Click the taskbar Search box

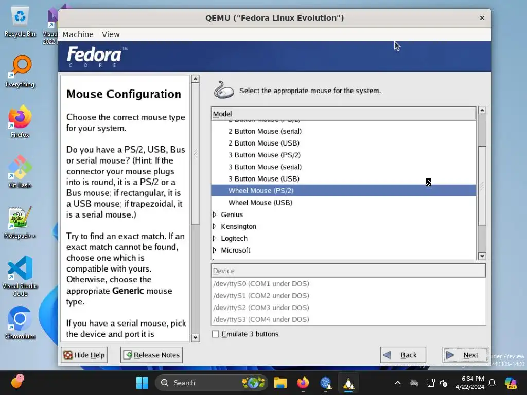(212, 383)
